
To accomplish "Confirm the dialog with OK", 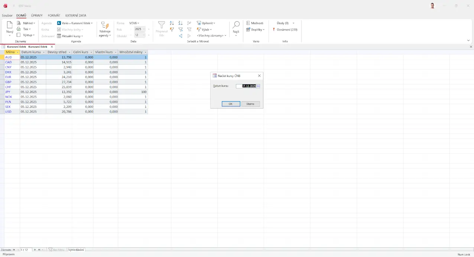I will 231,104.
